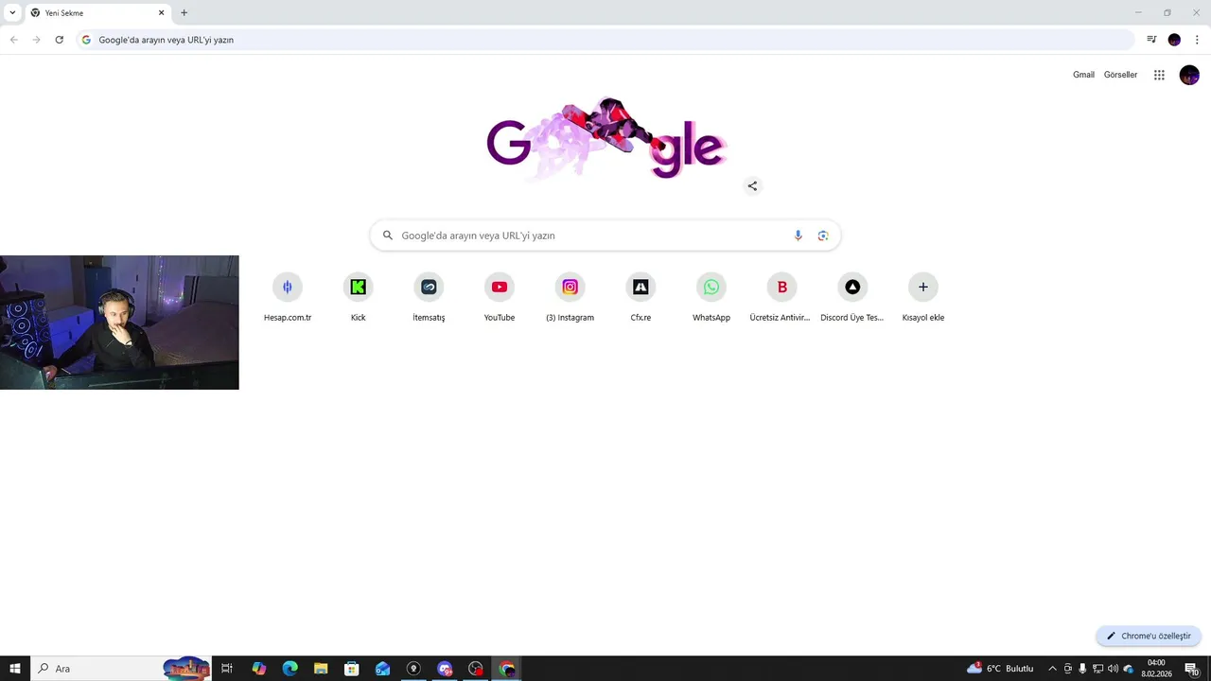Screen dimensions: 1211x681
Task: Open the Google apps grid
Action: pos(1159,75)
